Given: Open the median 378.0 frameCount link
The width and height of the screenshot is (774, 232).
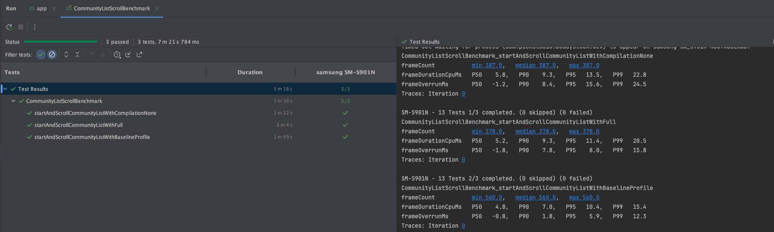Looking at the screenshot, I should coord(536,132).
